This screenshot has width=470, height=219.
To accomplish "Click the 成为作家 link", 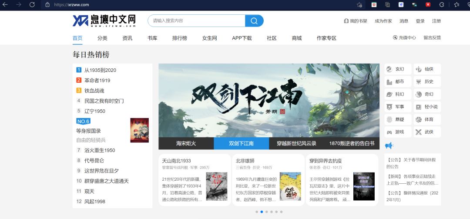I will click(x=383, y=21).
